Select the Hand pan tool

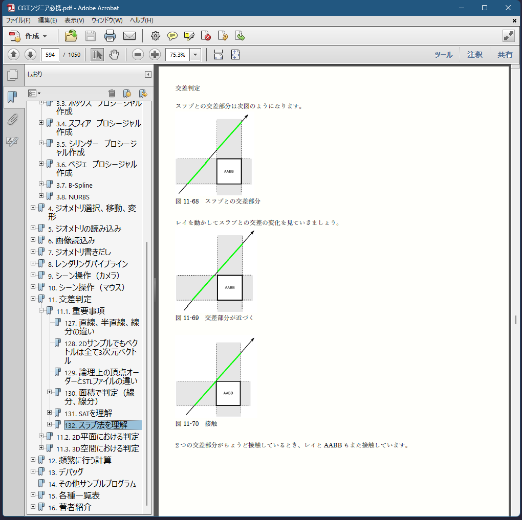click(x=114, y=55)
